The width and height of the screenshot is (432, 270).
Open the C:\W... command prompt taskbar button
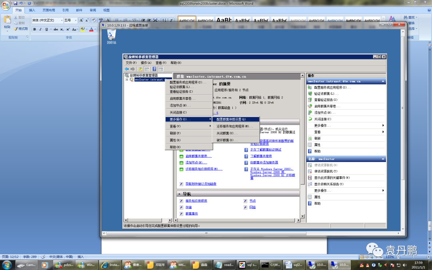pos(271,265)
